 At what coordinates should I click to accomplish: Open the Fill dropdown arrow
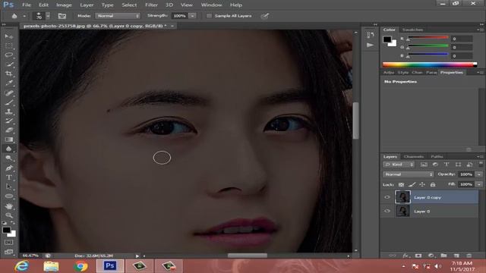(x=479, y=184)
